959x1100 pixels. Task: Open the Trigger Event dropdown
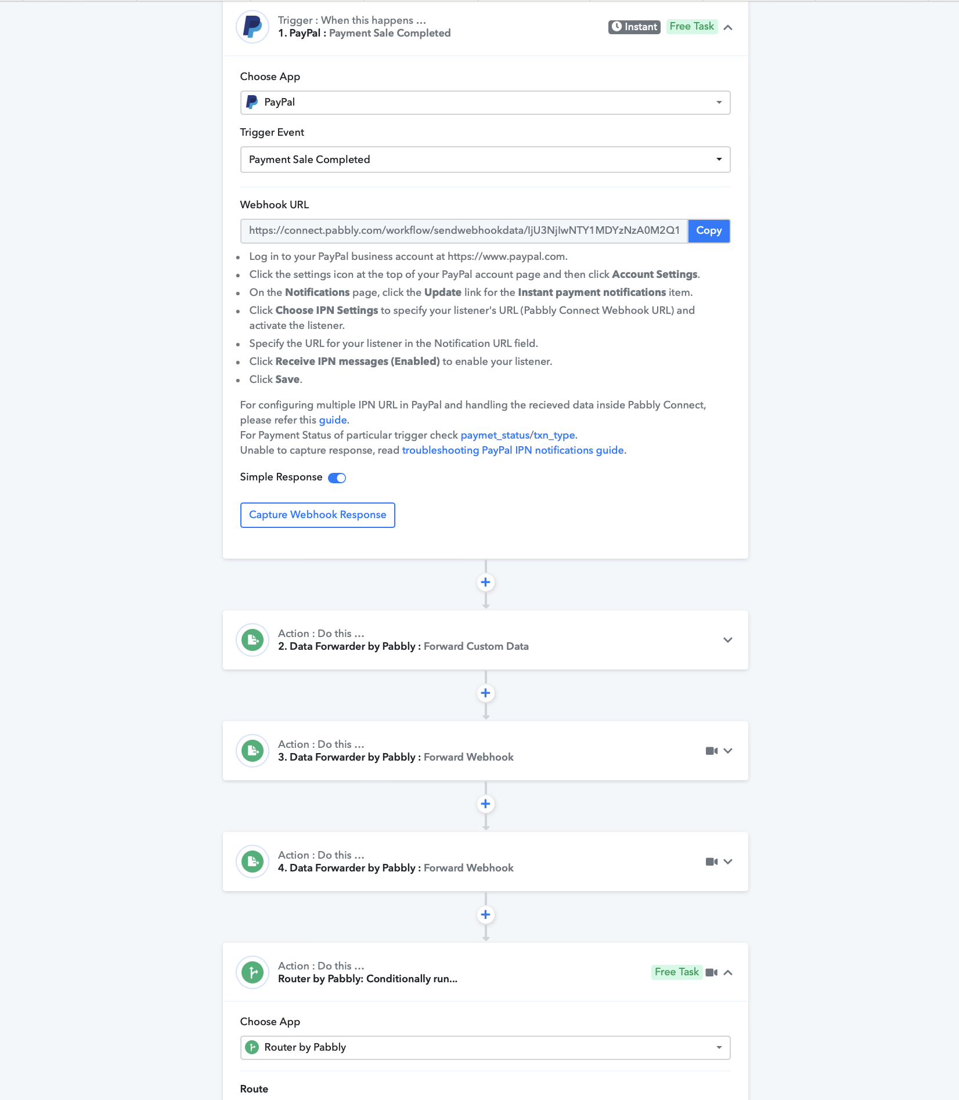click(485, 160)
